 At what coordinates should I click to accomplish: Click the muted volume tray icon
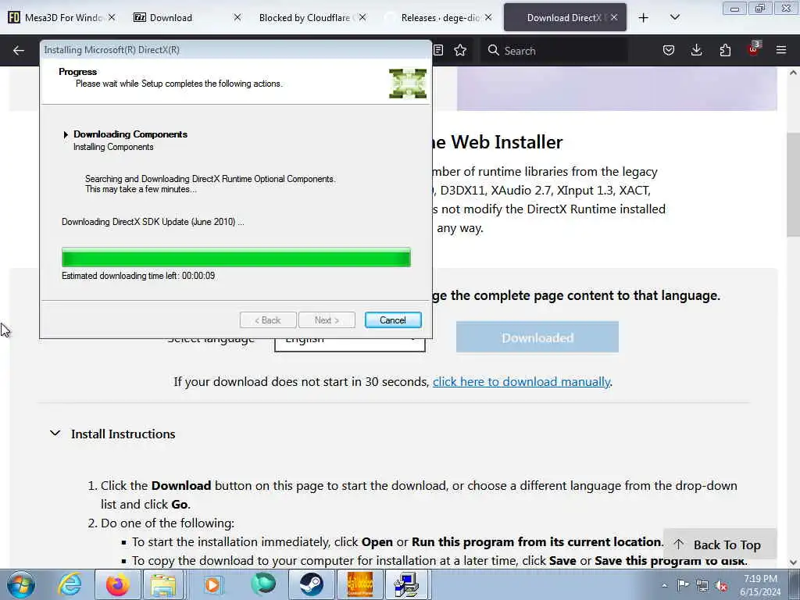coord(721,585)
